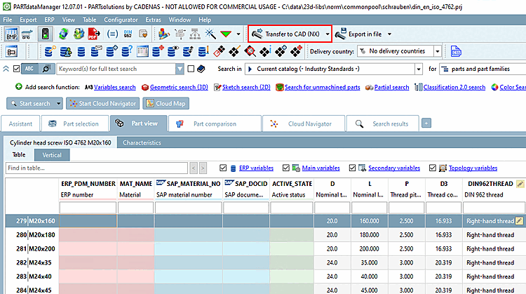Click the database with question mark icon
The height and width of the screenshot is (294, 526).
[x=127, y=51]
